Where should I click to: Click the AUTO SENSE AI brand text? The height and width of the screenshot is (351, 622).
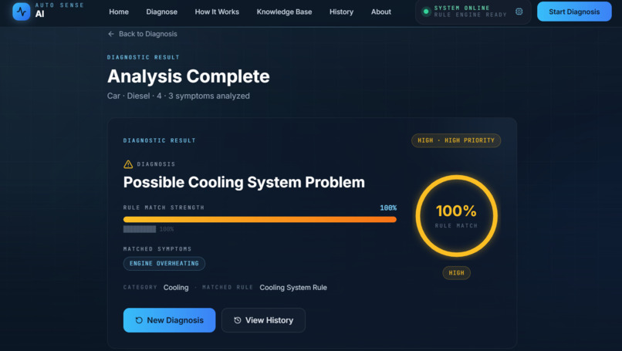(59, 10)
